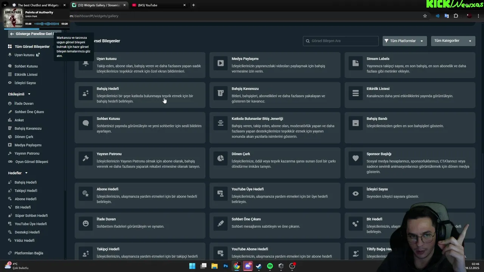Open Photoshop from the taskbar
484x272 pixels.
click(x=226, y=266)
